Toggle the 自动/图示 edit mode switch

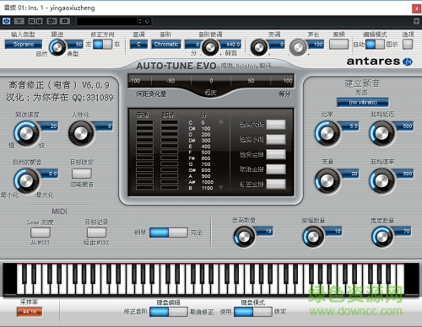pyautogui.click(x=375, y=45)
